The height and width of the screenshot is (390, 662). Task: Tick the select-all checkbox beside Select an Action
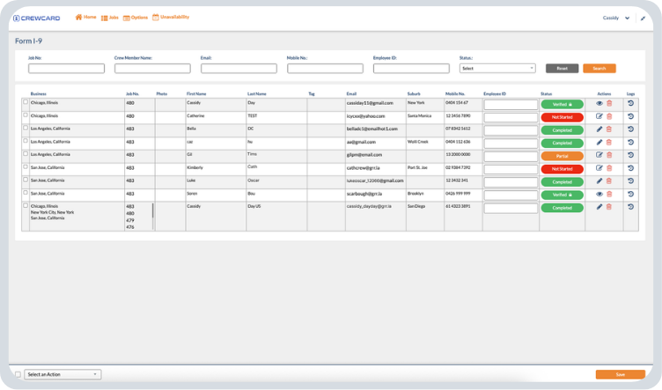pos(18,374)
